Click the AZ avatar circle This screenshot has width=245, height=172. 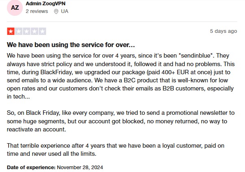coord(15,8)
